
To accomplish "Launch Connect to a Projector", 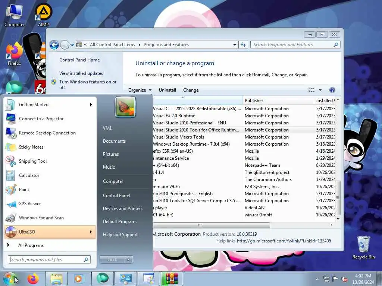I will coord(50,119).
